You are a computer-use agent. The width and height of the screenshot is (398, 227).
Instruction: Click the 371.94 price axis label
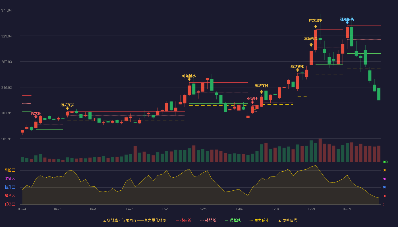pyautogui.click(x=7, y=10)
